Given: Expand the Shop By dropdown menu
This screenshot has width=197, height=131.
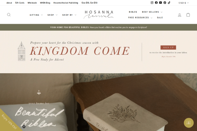Looking at the screenshot, I should pyautogui.click(x=69, y=15).
